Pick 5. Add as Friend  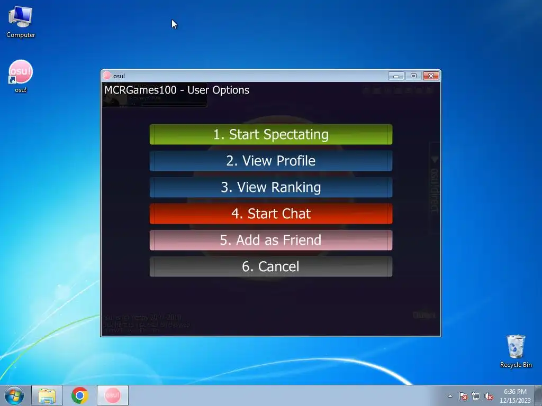[x=270, y=240]
